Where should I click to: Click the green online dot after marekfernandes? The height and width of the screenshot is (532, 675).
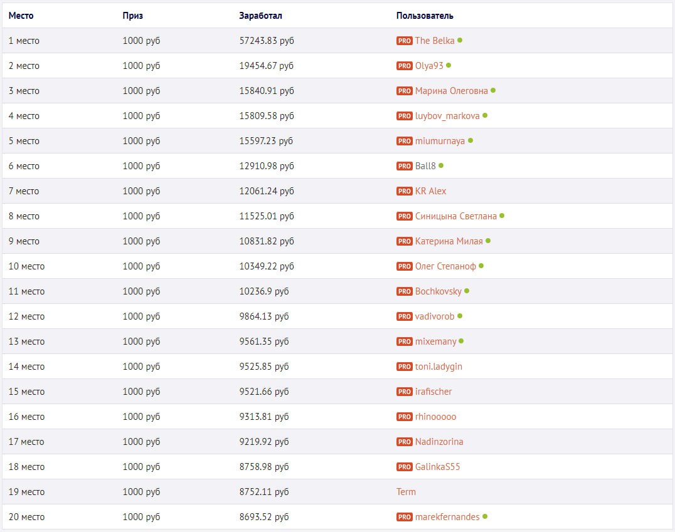point(485,516)
